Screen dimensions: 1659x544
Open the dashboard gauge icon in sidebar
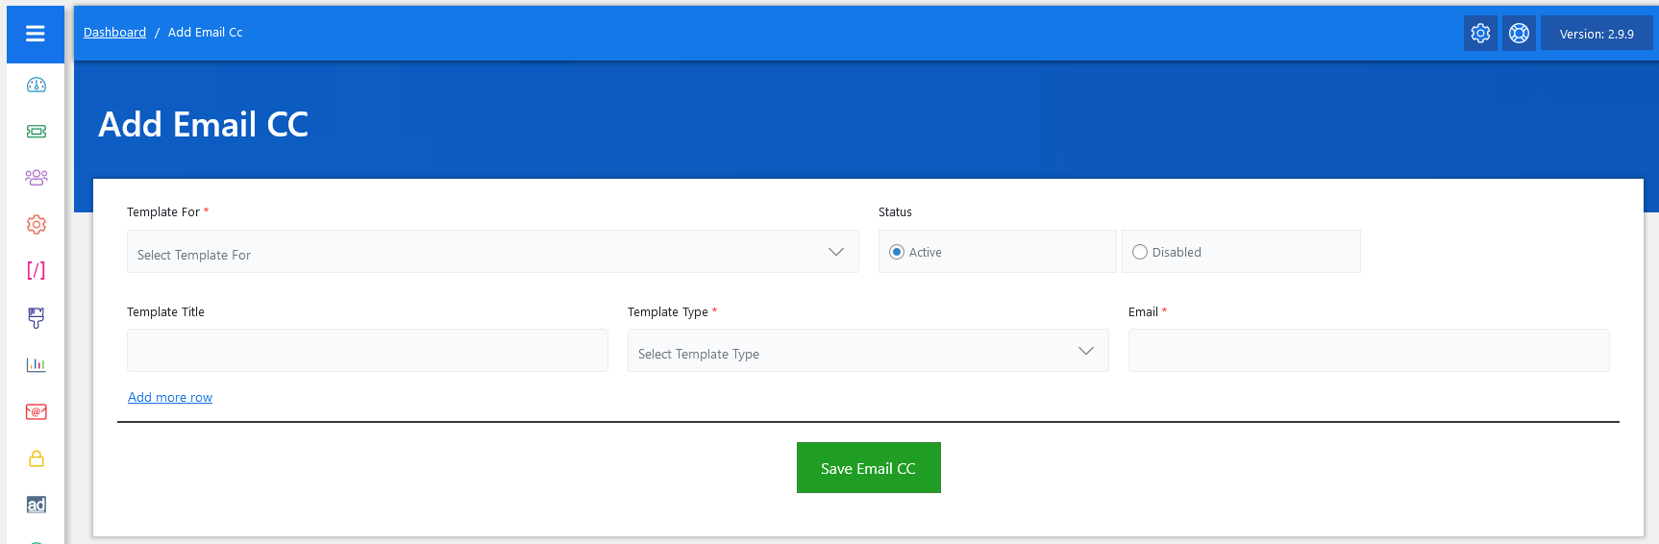coord(37,85)
